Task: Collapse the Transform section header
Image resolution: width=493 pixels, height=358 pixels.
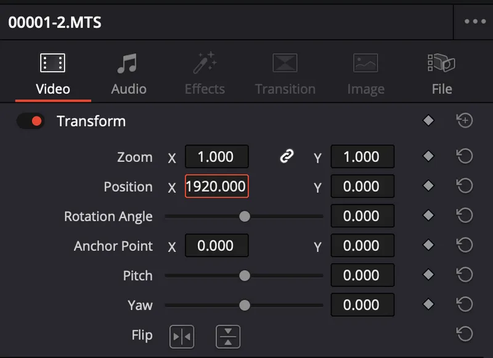Action: tap(91, 121)
